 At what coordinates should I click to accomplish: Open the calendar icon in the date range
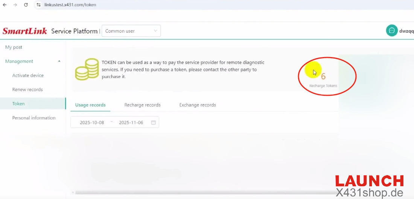coord(153,122)
